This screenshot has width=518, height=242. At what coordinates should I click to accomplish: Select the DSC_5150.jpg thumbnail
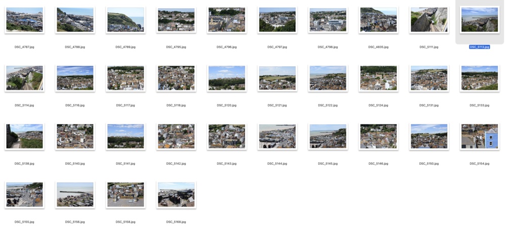pyautogui.click(x=429, y=136)
